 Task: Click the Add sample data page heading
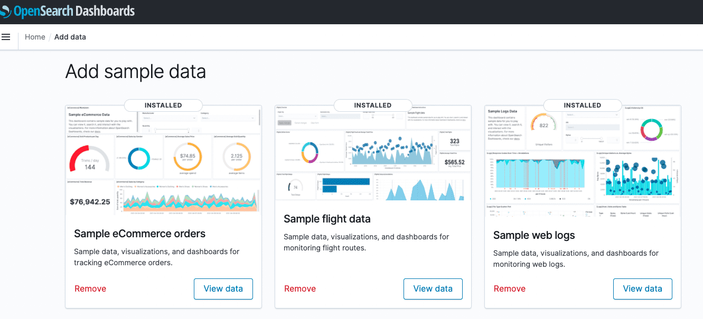135,71
